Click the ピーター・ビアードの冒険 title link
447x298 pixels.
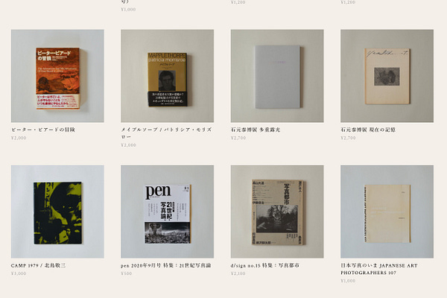[x=43, y=130]
